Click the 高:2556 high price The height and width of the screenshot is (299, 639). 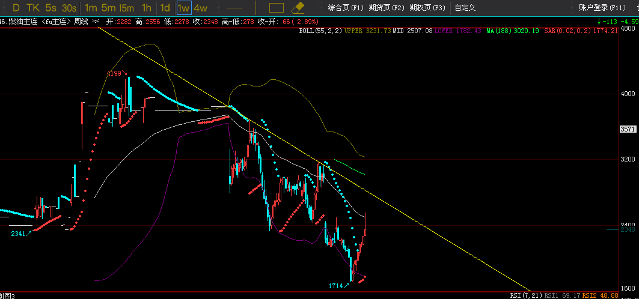coord(147,22)
